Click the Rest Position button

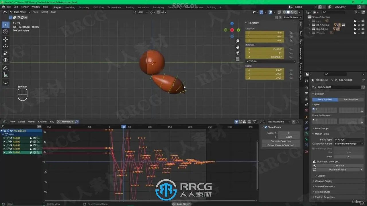[350, 100]
